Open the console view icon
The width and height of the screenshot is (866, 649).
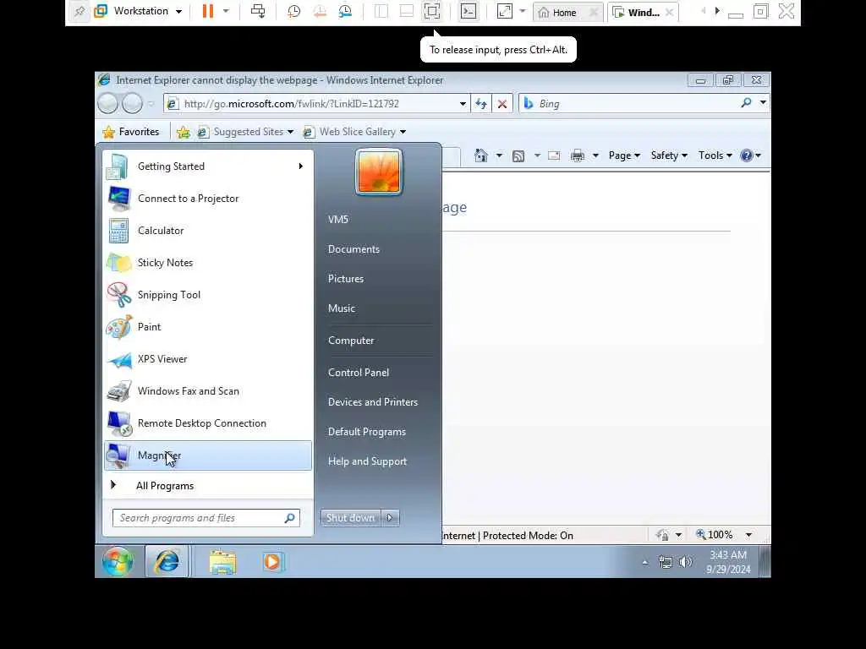coord(469,11)
